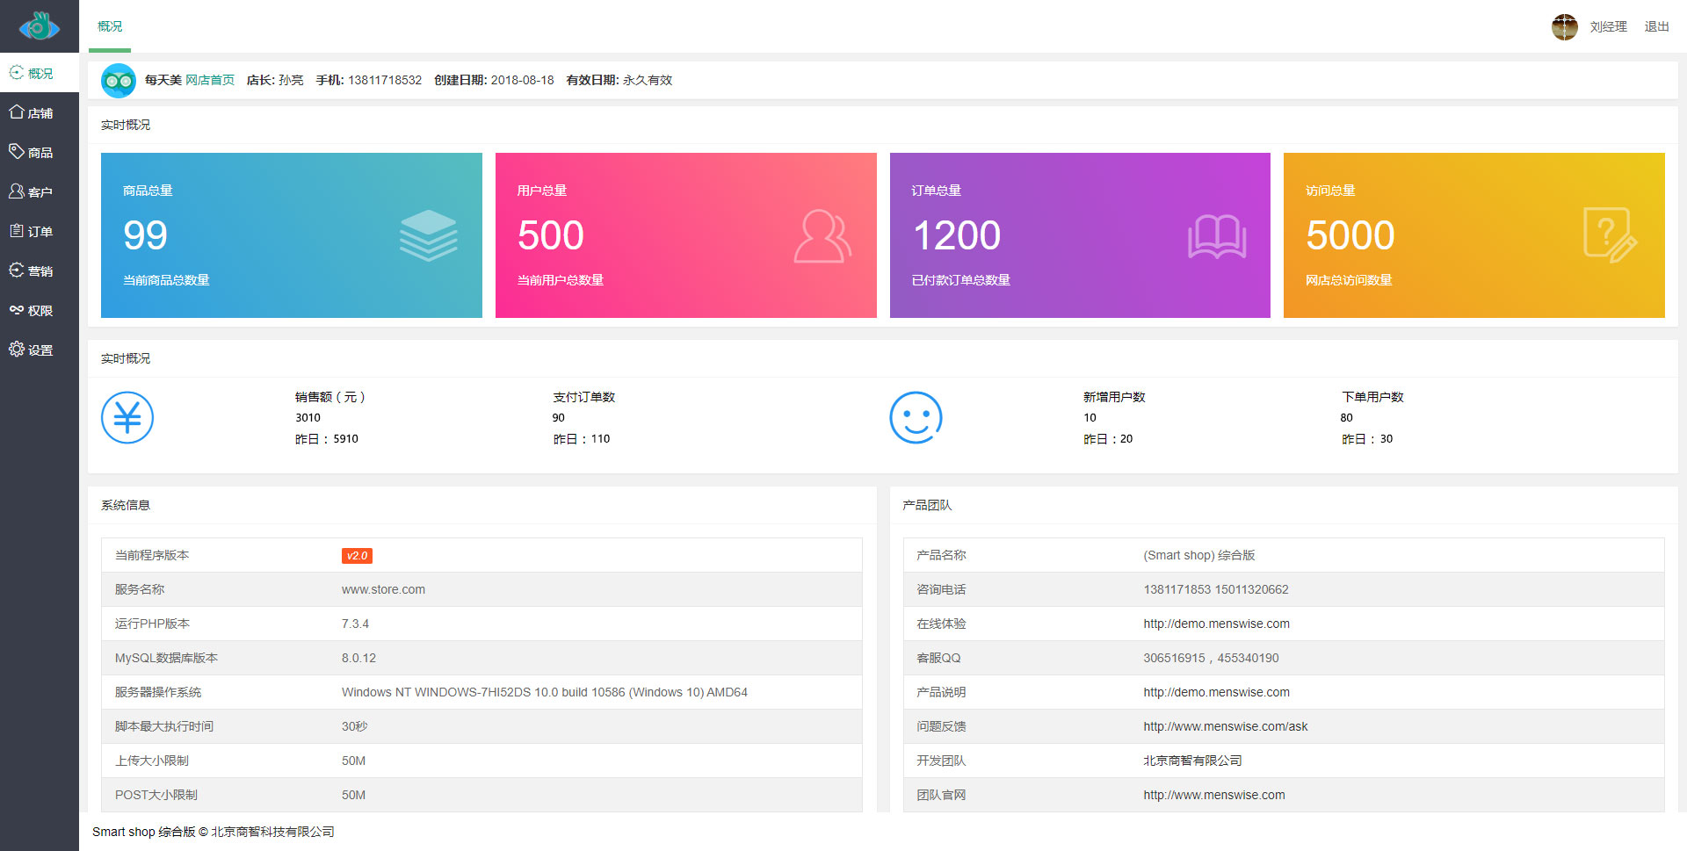Click the blue 商品总量 card

[x=291, y=235]
